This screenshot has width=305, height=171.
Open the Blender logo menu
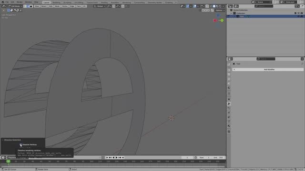(x=3, y=2)
